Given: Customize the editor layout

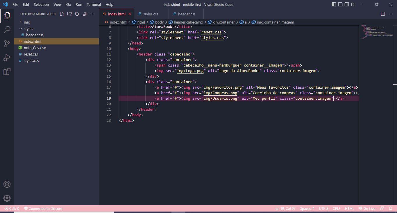Looking at the screenshot, I should point(353,4).
